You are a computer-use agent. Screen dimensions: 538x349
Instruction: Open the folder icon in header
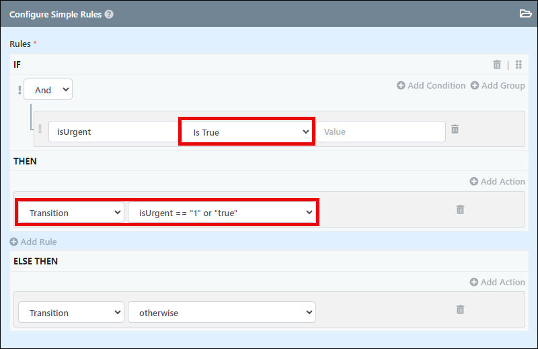[525, 13]
